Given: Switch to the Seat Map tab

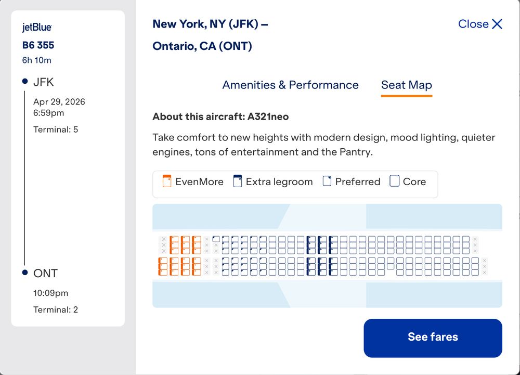Looking at the screenshot, I should [407, 85].
